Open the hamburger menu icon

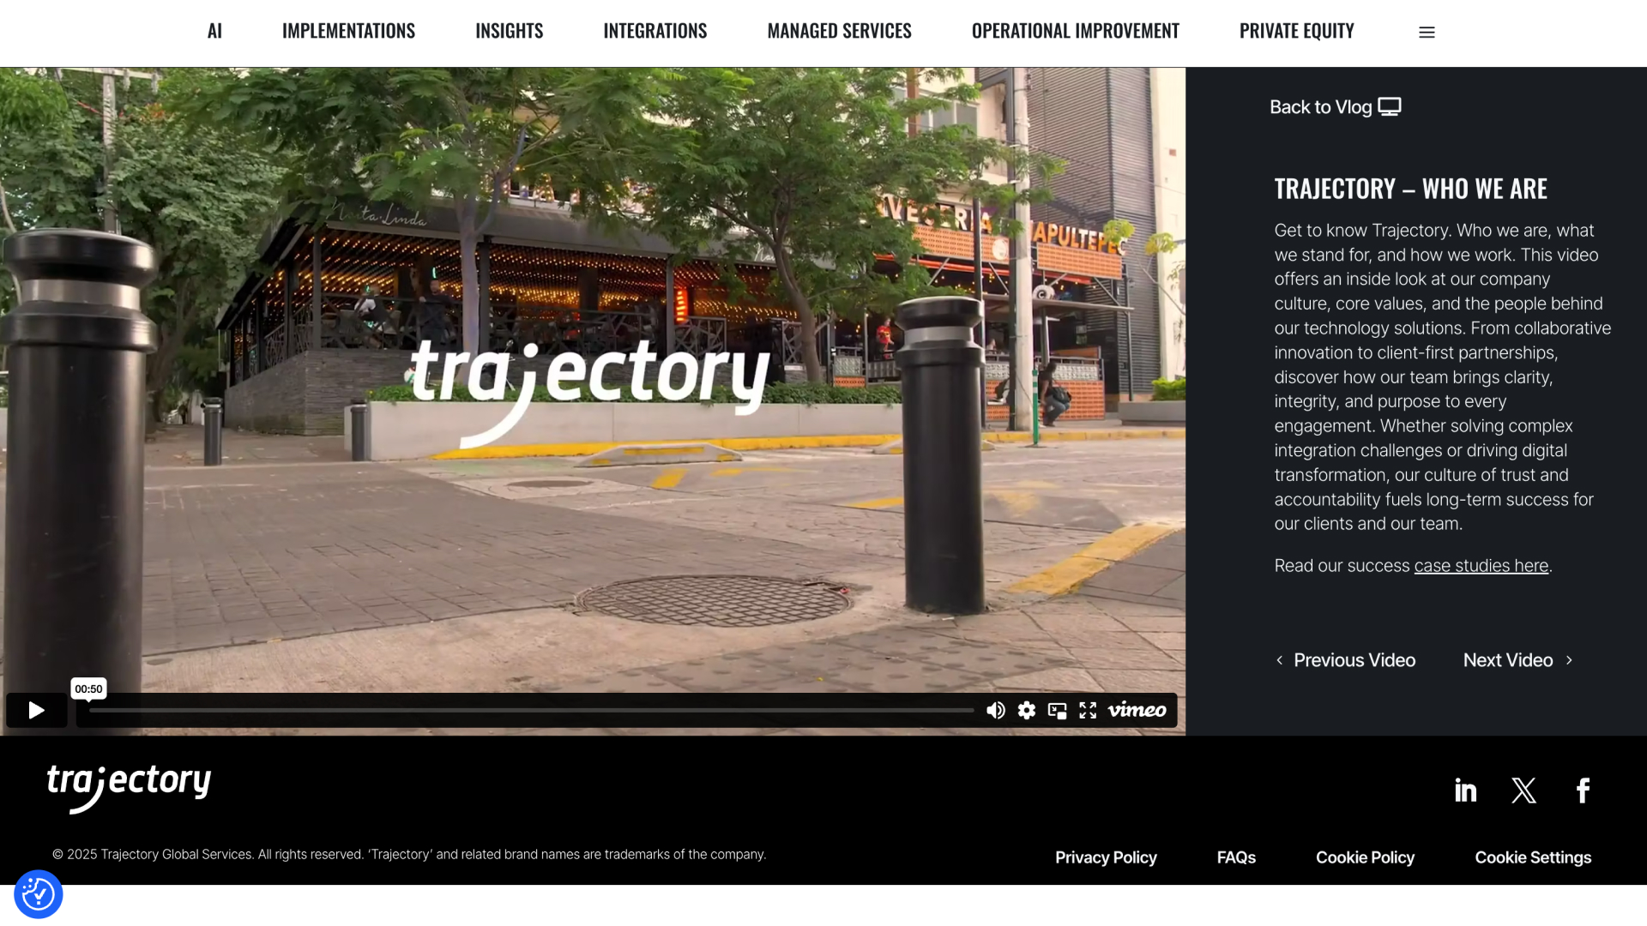(1427, 32)
